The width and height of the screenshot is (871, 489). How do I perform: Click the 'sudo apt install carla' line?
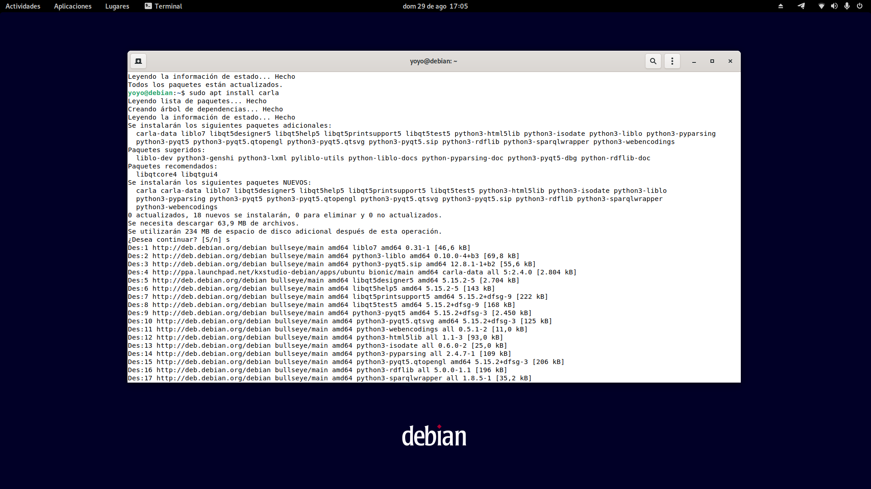234,93
